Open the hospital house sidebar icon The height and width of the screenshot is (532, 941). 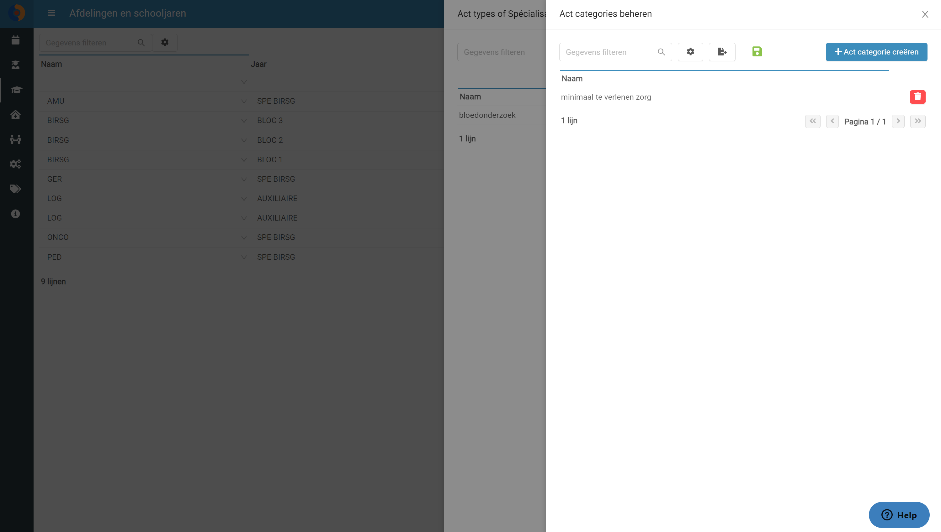click(15, 114)
